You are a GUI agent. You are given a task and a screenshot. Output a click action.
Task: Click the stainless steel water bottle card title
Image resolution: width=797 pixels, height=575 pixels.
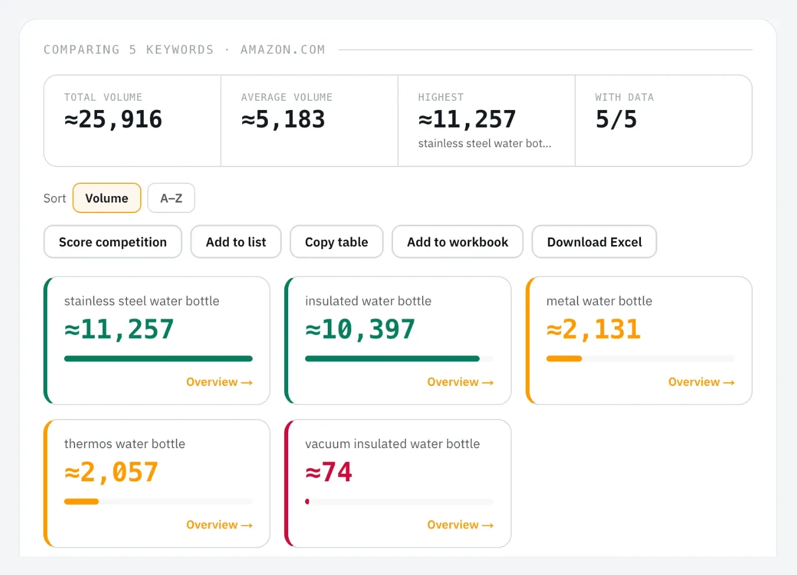point(141,301)
